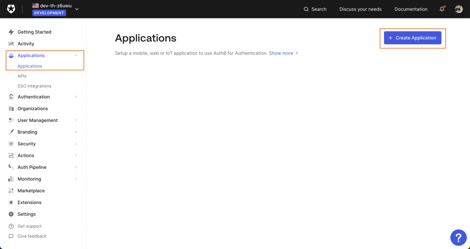Viewport: 470px width, 249px height.
Task: Open the Marketplace page
Action: click(31, 191)
